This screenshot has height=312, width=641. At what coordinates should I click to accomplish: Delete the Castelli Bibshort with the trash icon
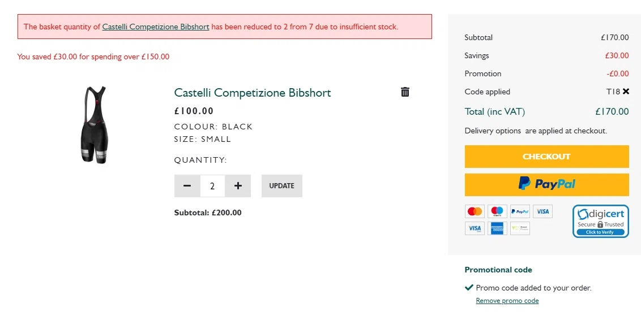[405, 92]
